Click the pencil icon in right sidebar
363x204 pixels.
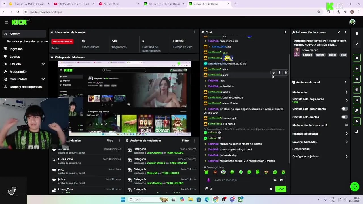357,44
